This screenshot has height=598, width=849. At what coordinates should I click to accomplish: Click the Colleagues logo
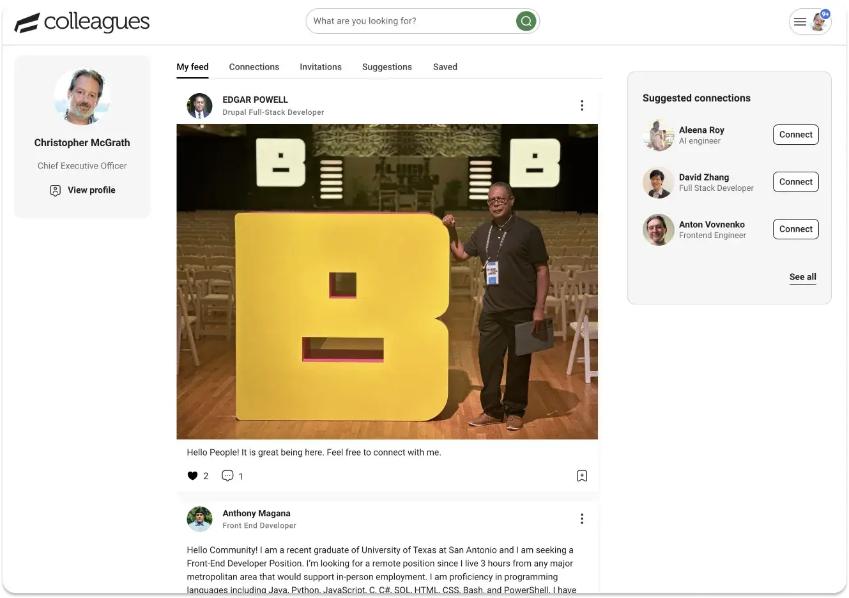pyautogui.click(x=82, y=22)
